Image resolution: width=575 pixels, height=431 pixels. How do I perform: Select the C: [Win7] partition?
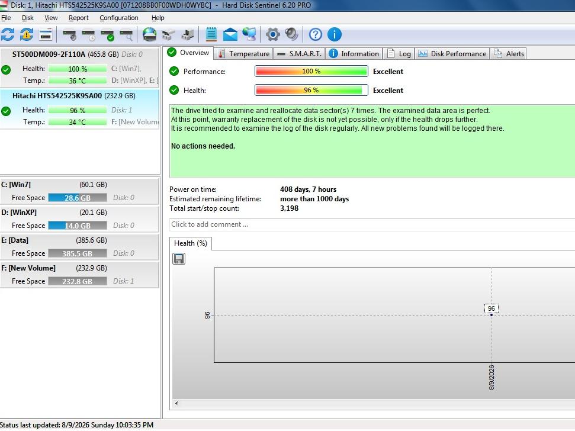pyautogui.click(x=79, y=191)
